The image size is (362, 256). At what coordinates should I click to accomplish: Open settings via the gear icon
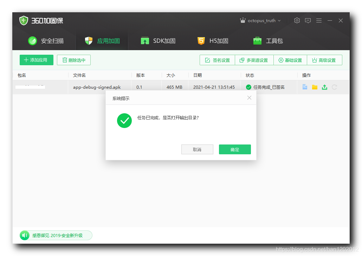coord(297,20)
